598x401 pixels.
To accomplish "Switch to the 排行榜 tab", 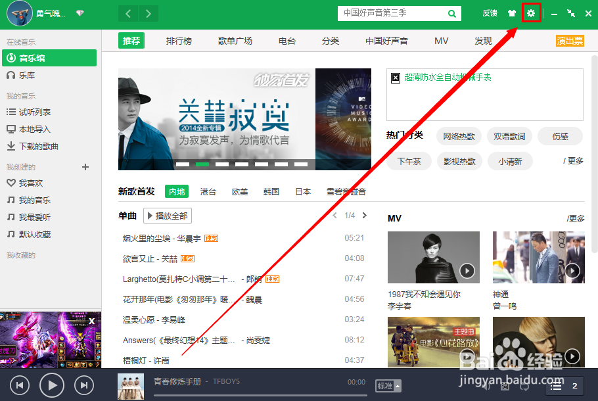I will [179, 41].
